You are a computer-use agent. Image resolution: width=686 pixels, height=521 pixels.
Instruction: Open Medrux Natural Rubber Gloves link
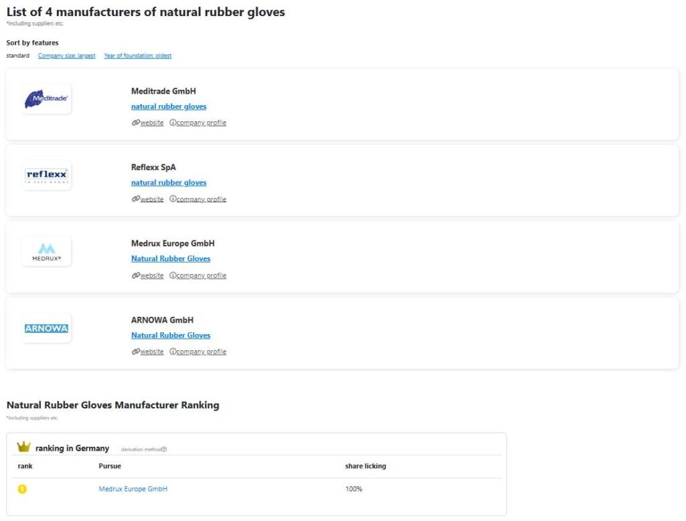click(171, 258)
